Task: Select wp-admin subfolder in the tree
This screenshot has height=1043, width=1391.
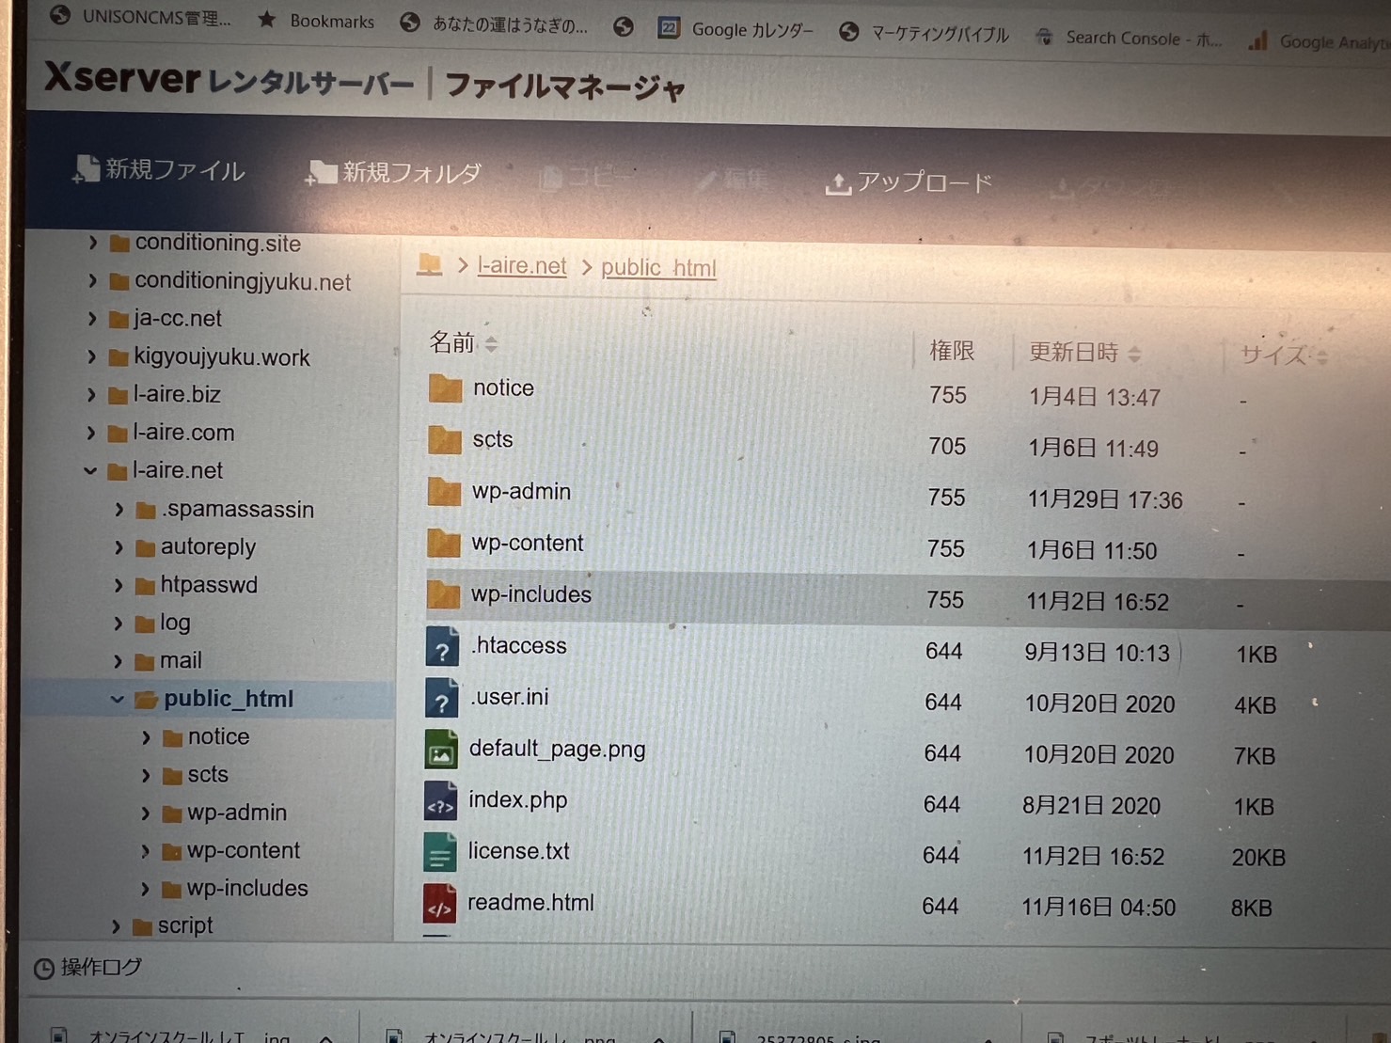Action: (237, 812)
